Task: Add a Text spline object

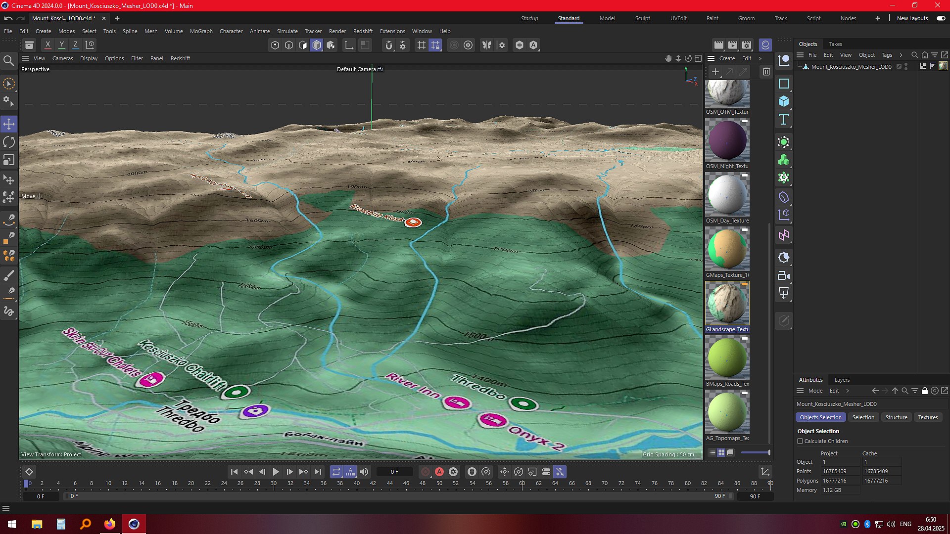Action: [784, 119]
